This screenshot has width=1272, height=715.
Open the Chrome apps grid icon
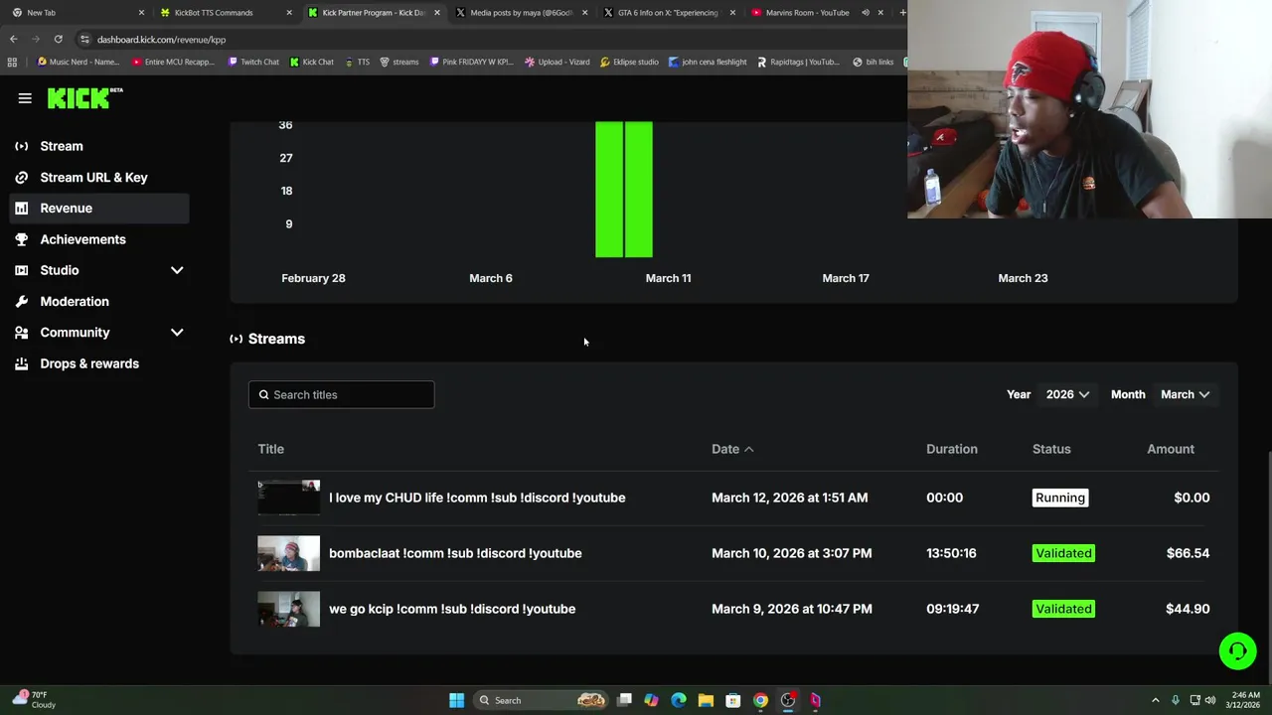pyautogui.click(x=12, y=62)
